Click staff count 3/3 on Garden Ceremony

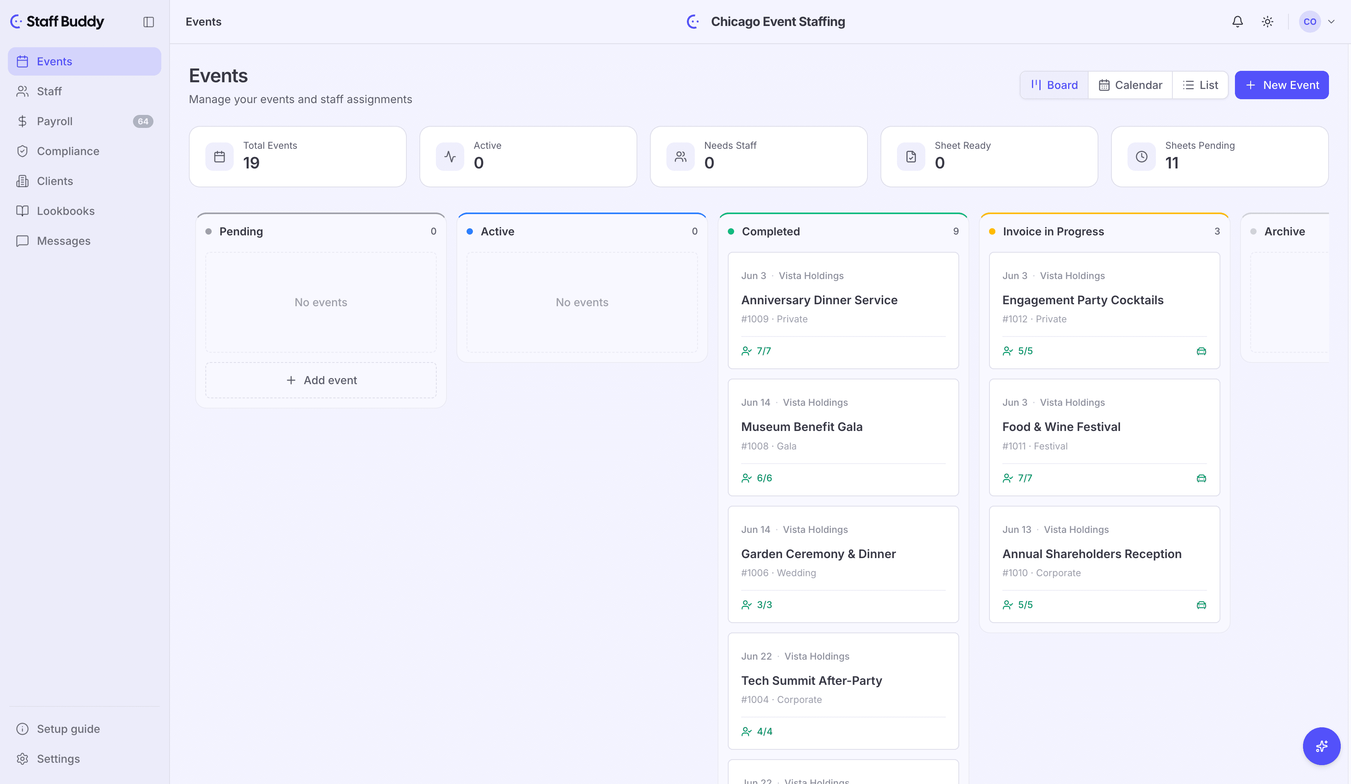pos(757,605)
